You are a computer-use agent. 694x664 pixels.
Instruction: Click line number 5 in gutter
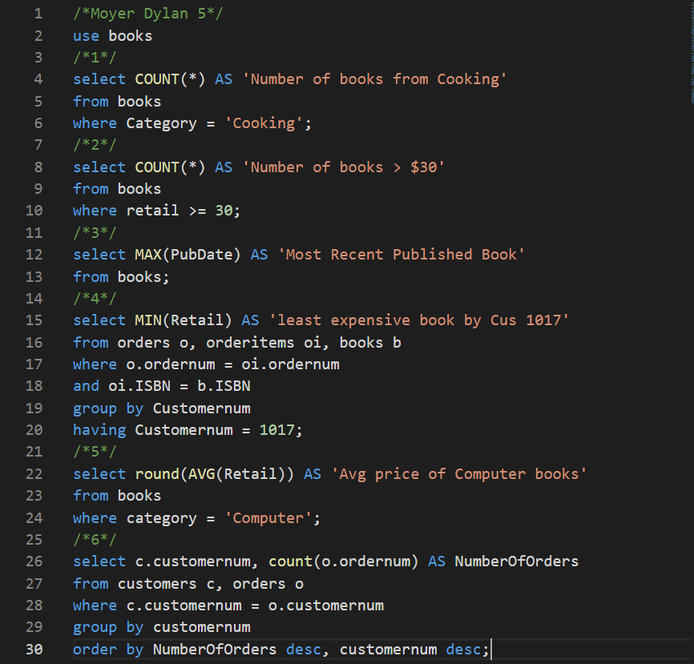tap(38, 101)
